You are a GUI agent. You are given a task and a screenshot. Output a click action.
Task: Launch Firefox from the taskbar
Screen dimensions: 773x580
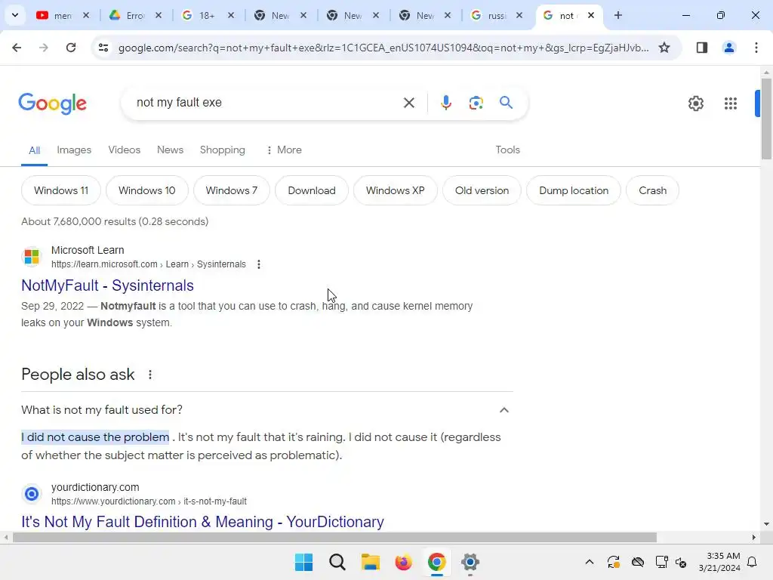pos(403,562)
